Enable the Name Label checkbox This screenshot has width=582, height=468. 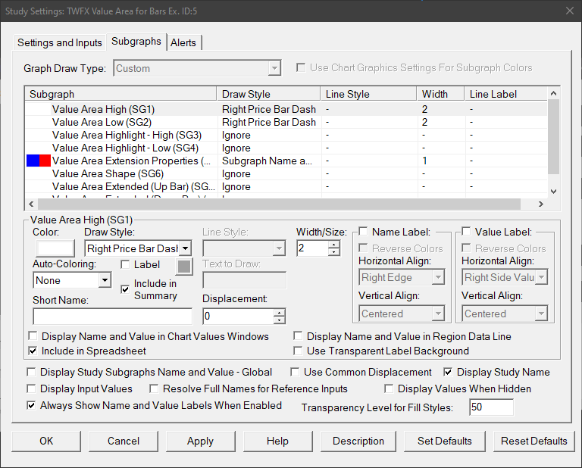pos(364,232)
